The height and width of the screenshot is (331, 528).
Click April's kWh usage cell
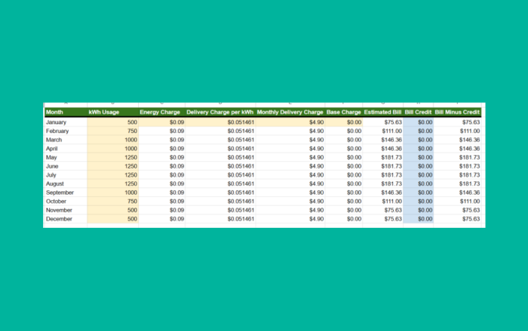[113, 148]
